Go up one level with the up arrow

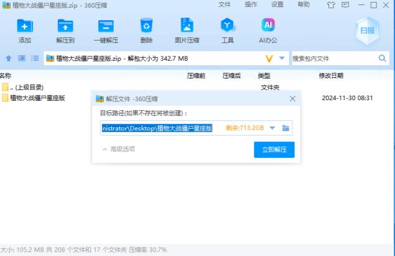pos(9,58)
